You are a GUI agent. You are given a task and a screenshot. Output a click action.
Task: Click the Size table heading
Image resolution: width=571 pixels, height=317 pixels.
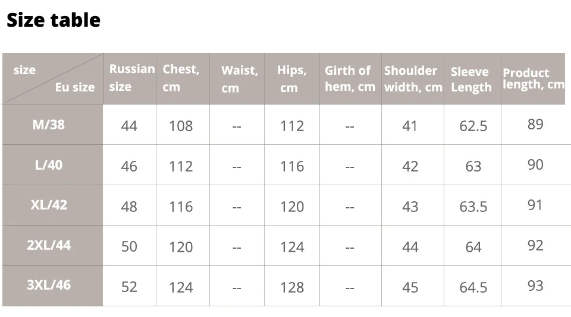[54, 20]
